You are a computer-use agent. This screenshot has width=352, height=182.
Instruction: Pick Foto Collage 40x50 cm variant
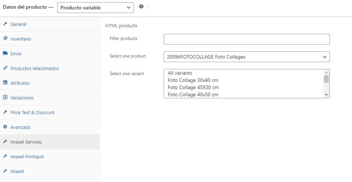pyautogui.click(x=193, y=95)
